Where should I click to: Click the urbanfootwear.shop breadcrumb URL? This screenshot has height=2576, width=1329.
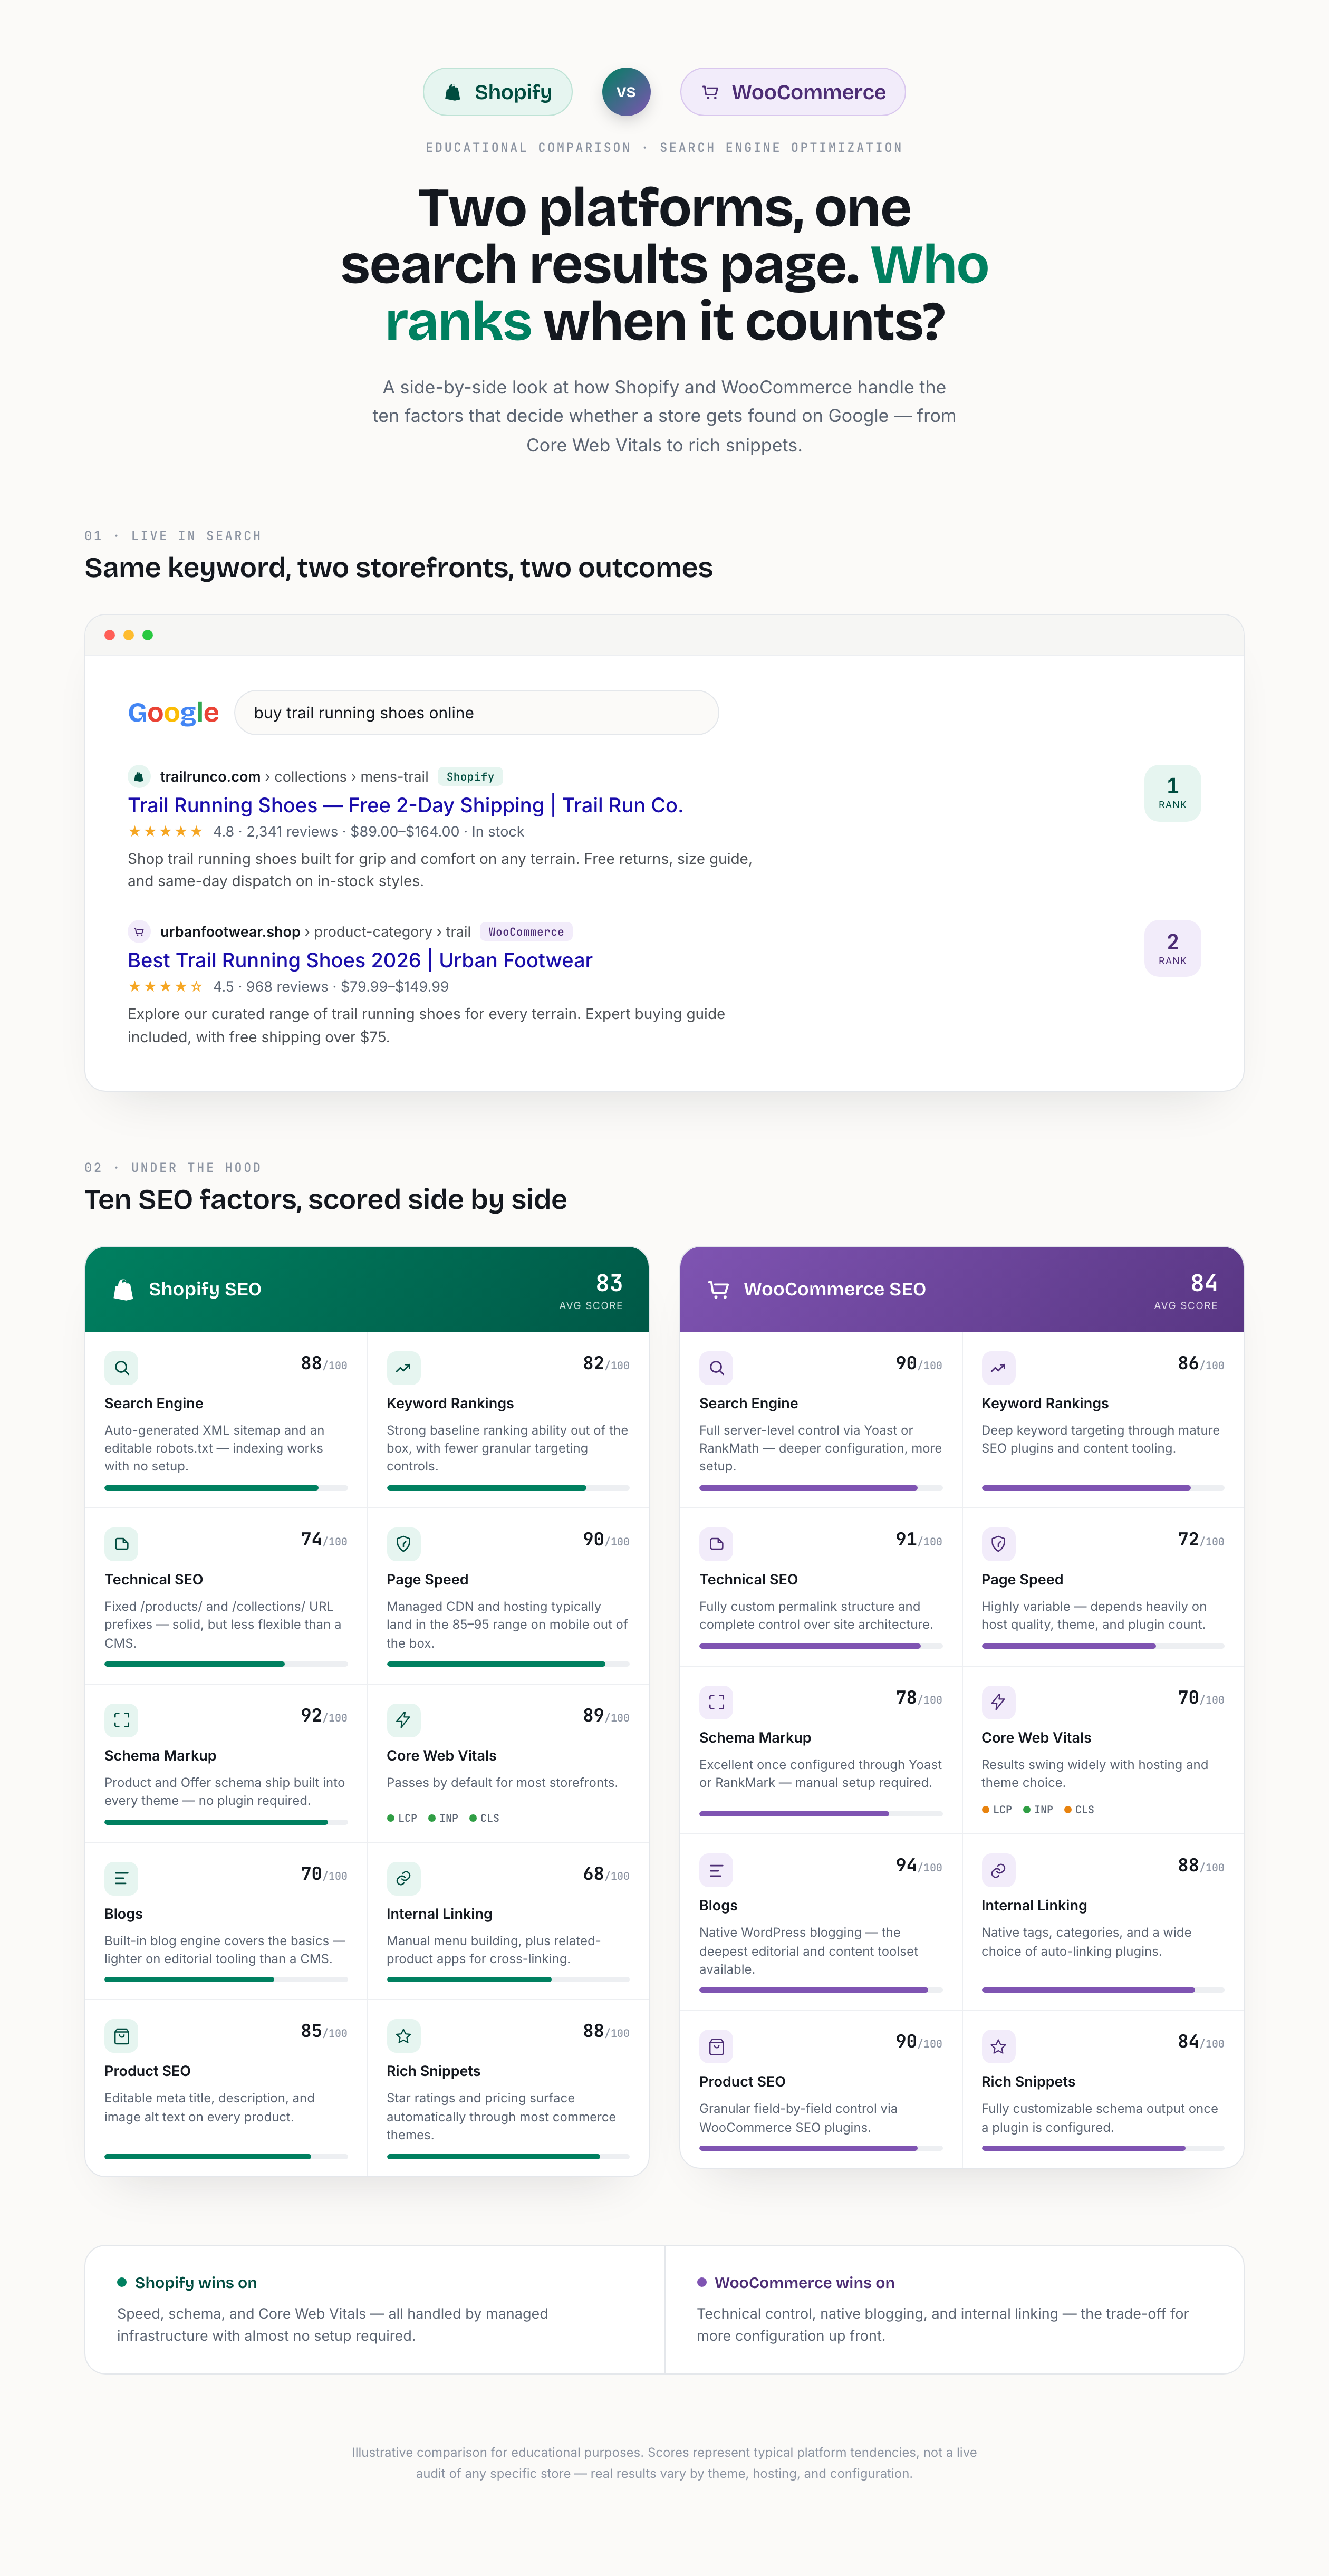[x=315, y=932]
